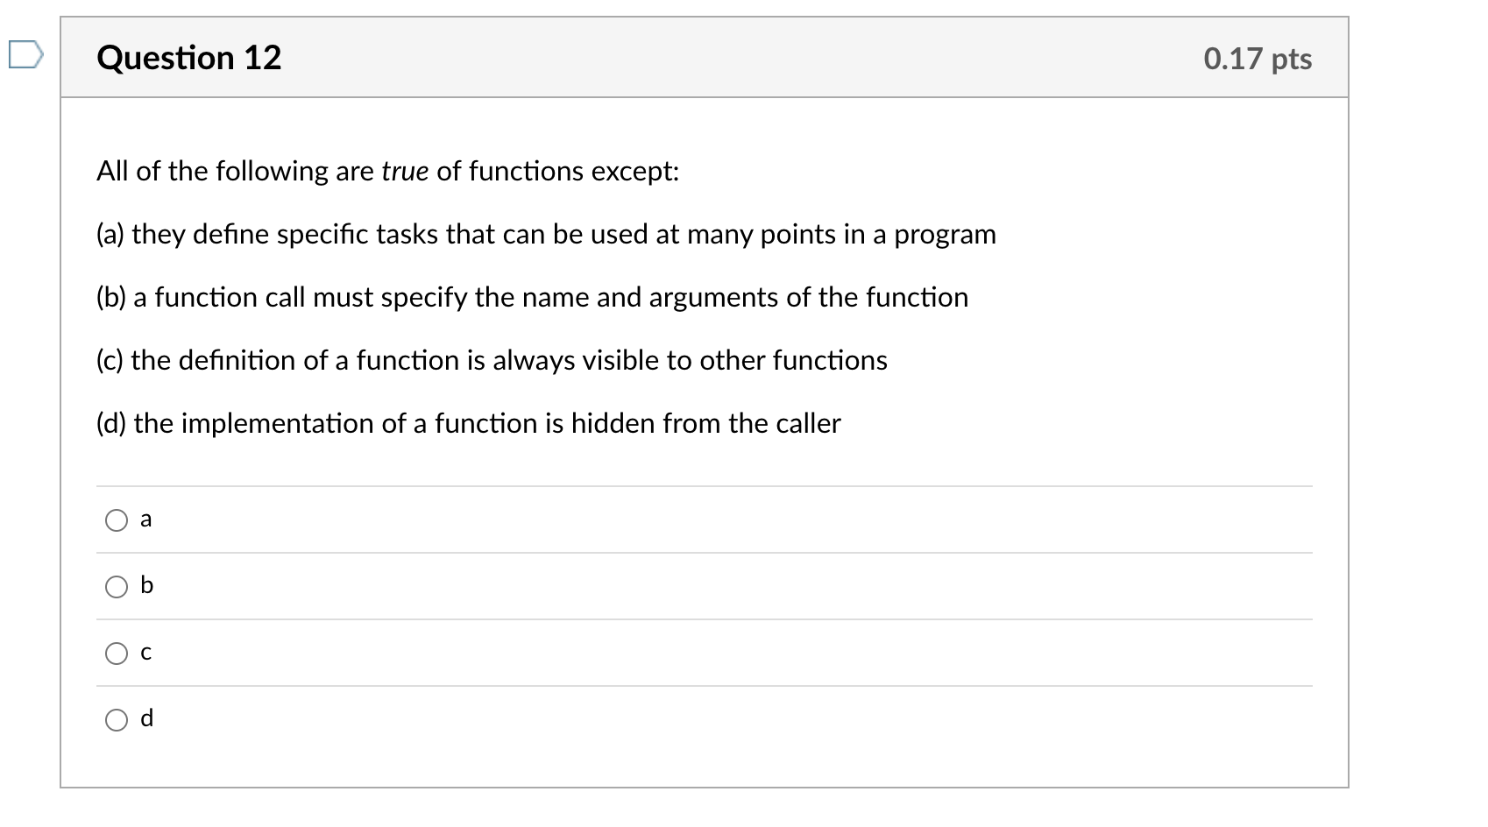This screenshot has height=827, width=1488.
Task: Select radio button for answer b
Action: [117, 587]
